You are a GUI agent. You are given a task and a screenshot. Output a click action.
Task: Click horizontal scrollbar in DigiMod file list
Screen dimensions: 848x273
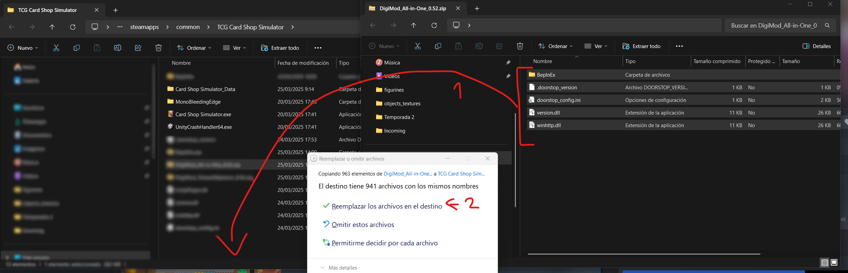click(x=644, y=254)
